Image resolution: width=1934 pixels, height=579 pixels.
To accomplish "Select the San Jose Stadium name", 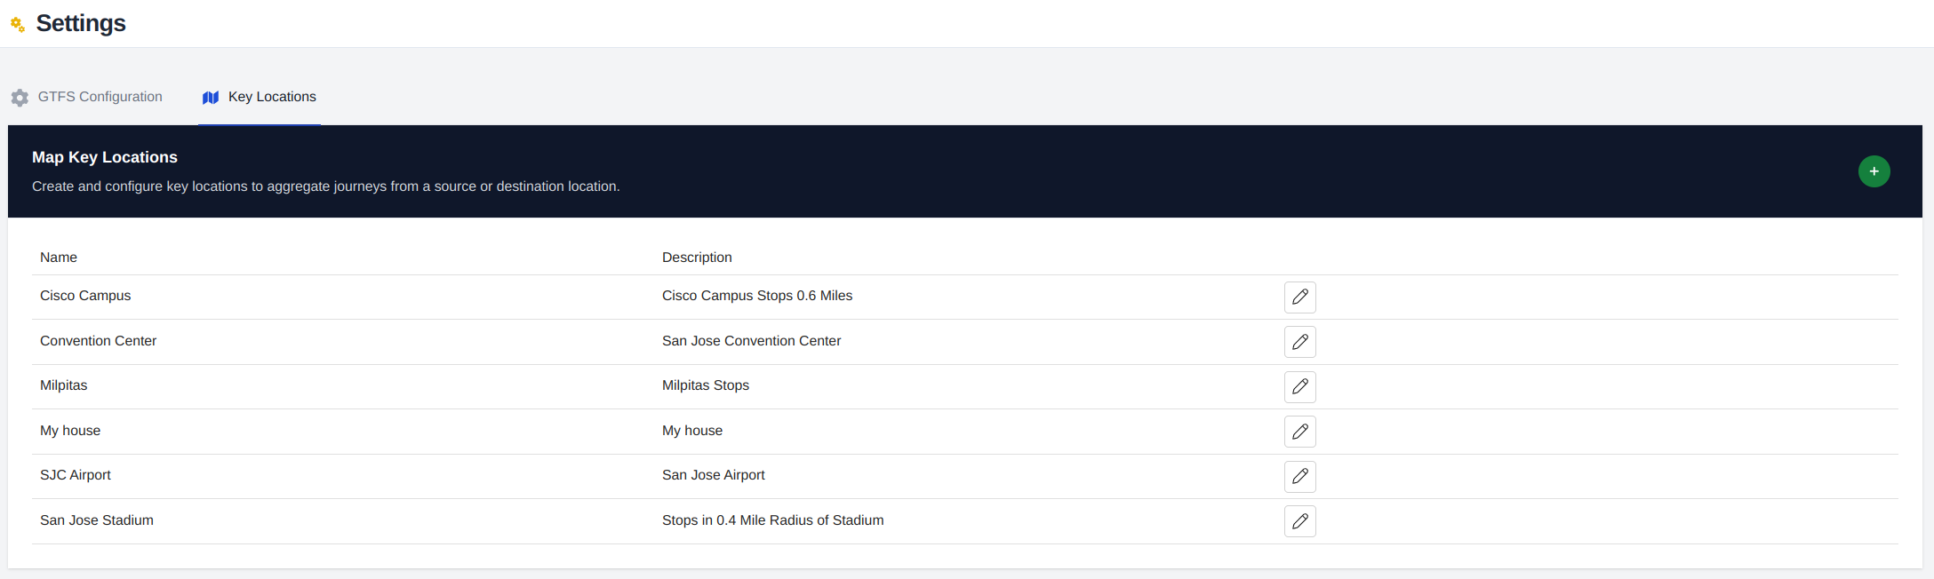I will point(96,520).
